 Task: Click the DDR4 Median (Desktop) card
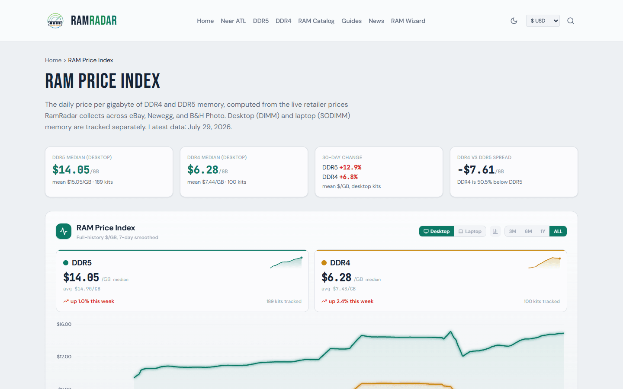pyautogui.click(x=244, y=172)
